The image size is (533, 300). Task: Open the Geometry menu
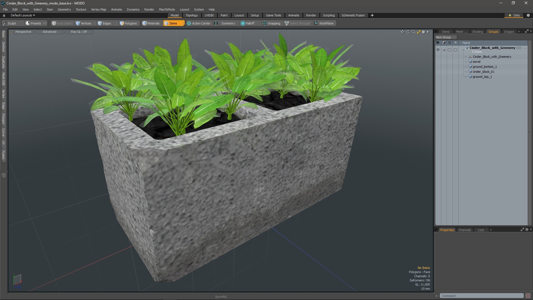point(64,9)
